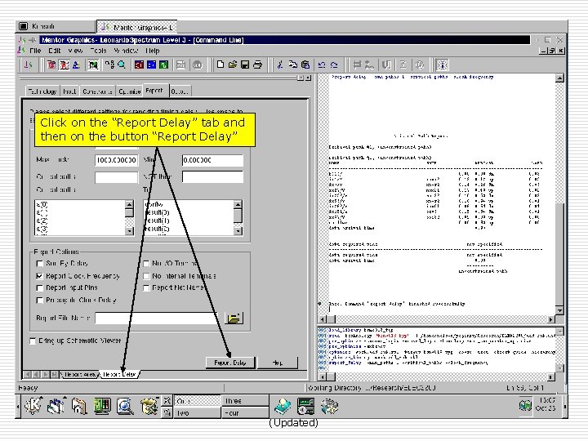This screenshot has width=588, height=441.
Task: Switch to the Optimize tab
Action: coord(129,91)
